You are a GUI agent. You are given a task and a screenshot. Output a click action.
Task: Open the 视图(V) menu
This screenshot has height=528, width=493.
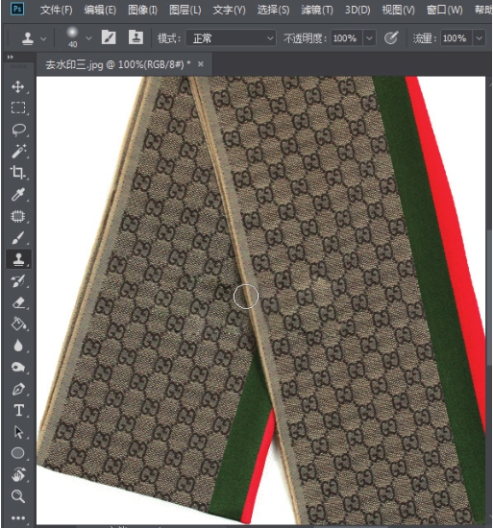[398, 11]
